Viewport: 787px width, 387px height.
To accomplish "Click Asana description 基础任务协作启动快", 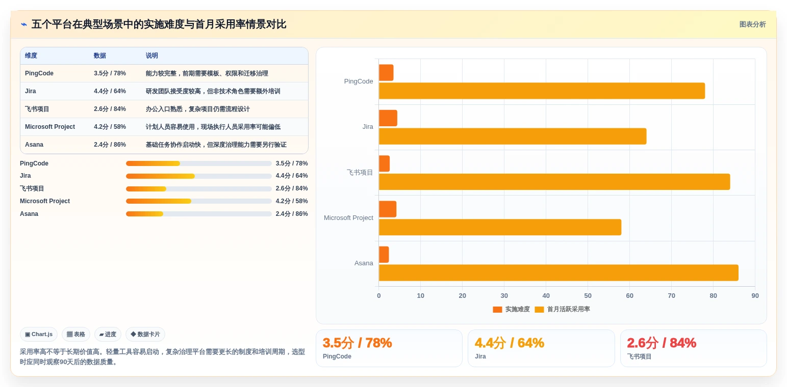I will click(x=216, y=145).
